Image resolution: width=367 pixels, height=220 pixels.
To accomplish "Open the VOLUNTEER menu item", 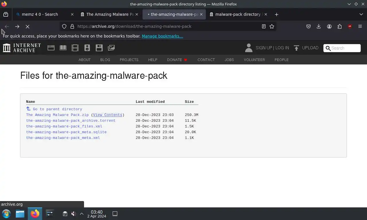I will click(254, 60).
